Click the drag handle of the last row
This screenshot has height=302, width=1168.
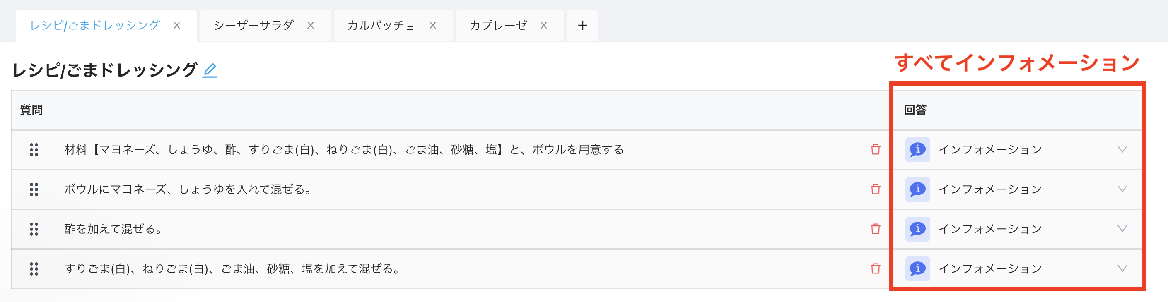[x=34, y=269]
